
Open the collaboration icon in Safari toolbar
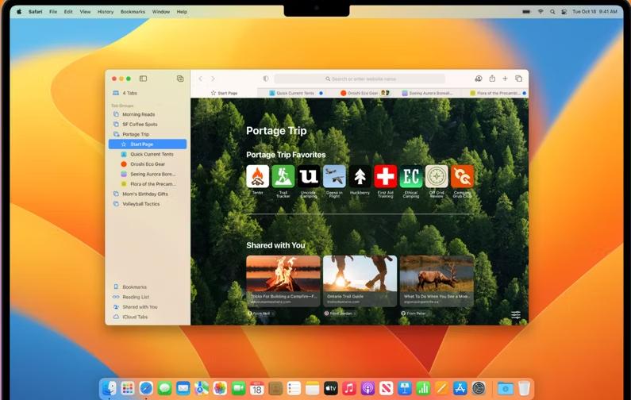coord(479,79)
